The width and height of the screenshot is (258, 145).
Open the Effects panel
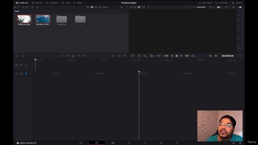(77, 3)
